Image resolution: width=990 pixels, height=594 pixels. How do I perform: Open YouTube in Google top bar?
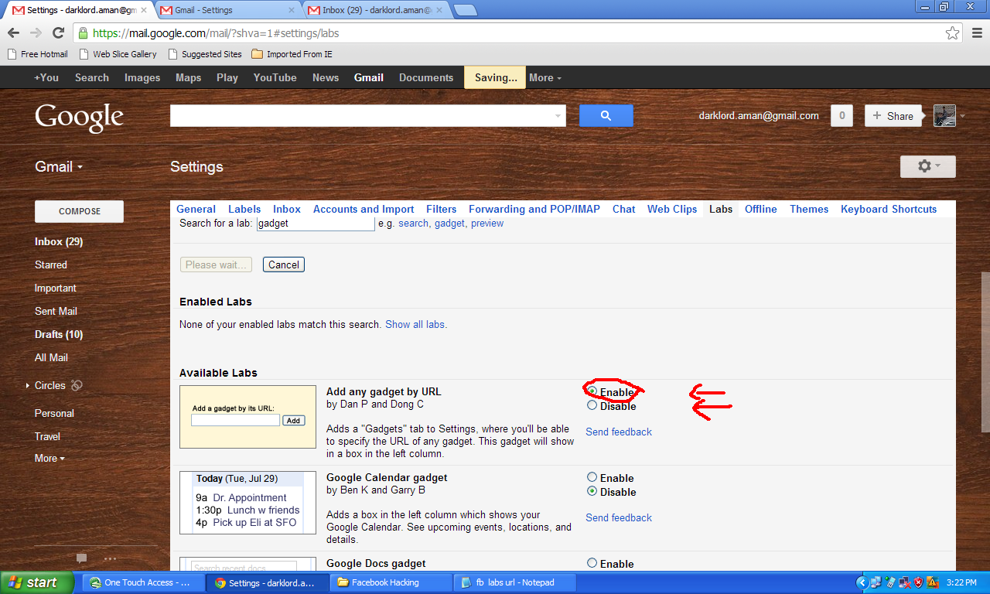275,77
